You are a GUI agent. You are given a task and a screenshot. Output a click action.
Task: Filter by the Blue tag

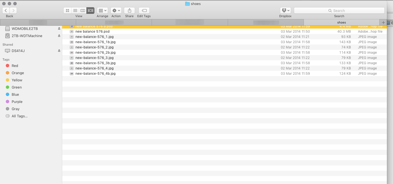[x=15, y=94]
